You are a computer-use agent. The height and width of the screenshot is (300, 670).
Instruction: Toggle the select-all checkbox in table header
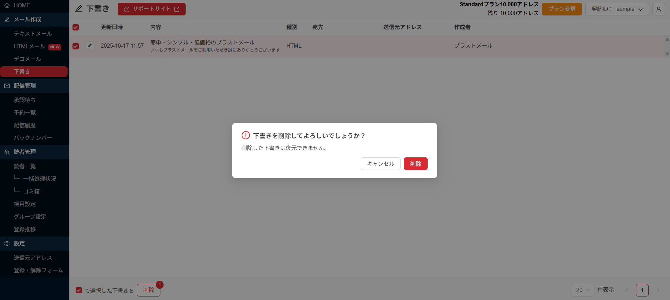click(76, 27)
